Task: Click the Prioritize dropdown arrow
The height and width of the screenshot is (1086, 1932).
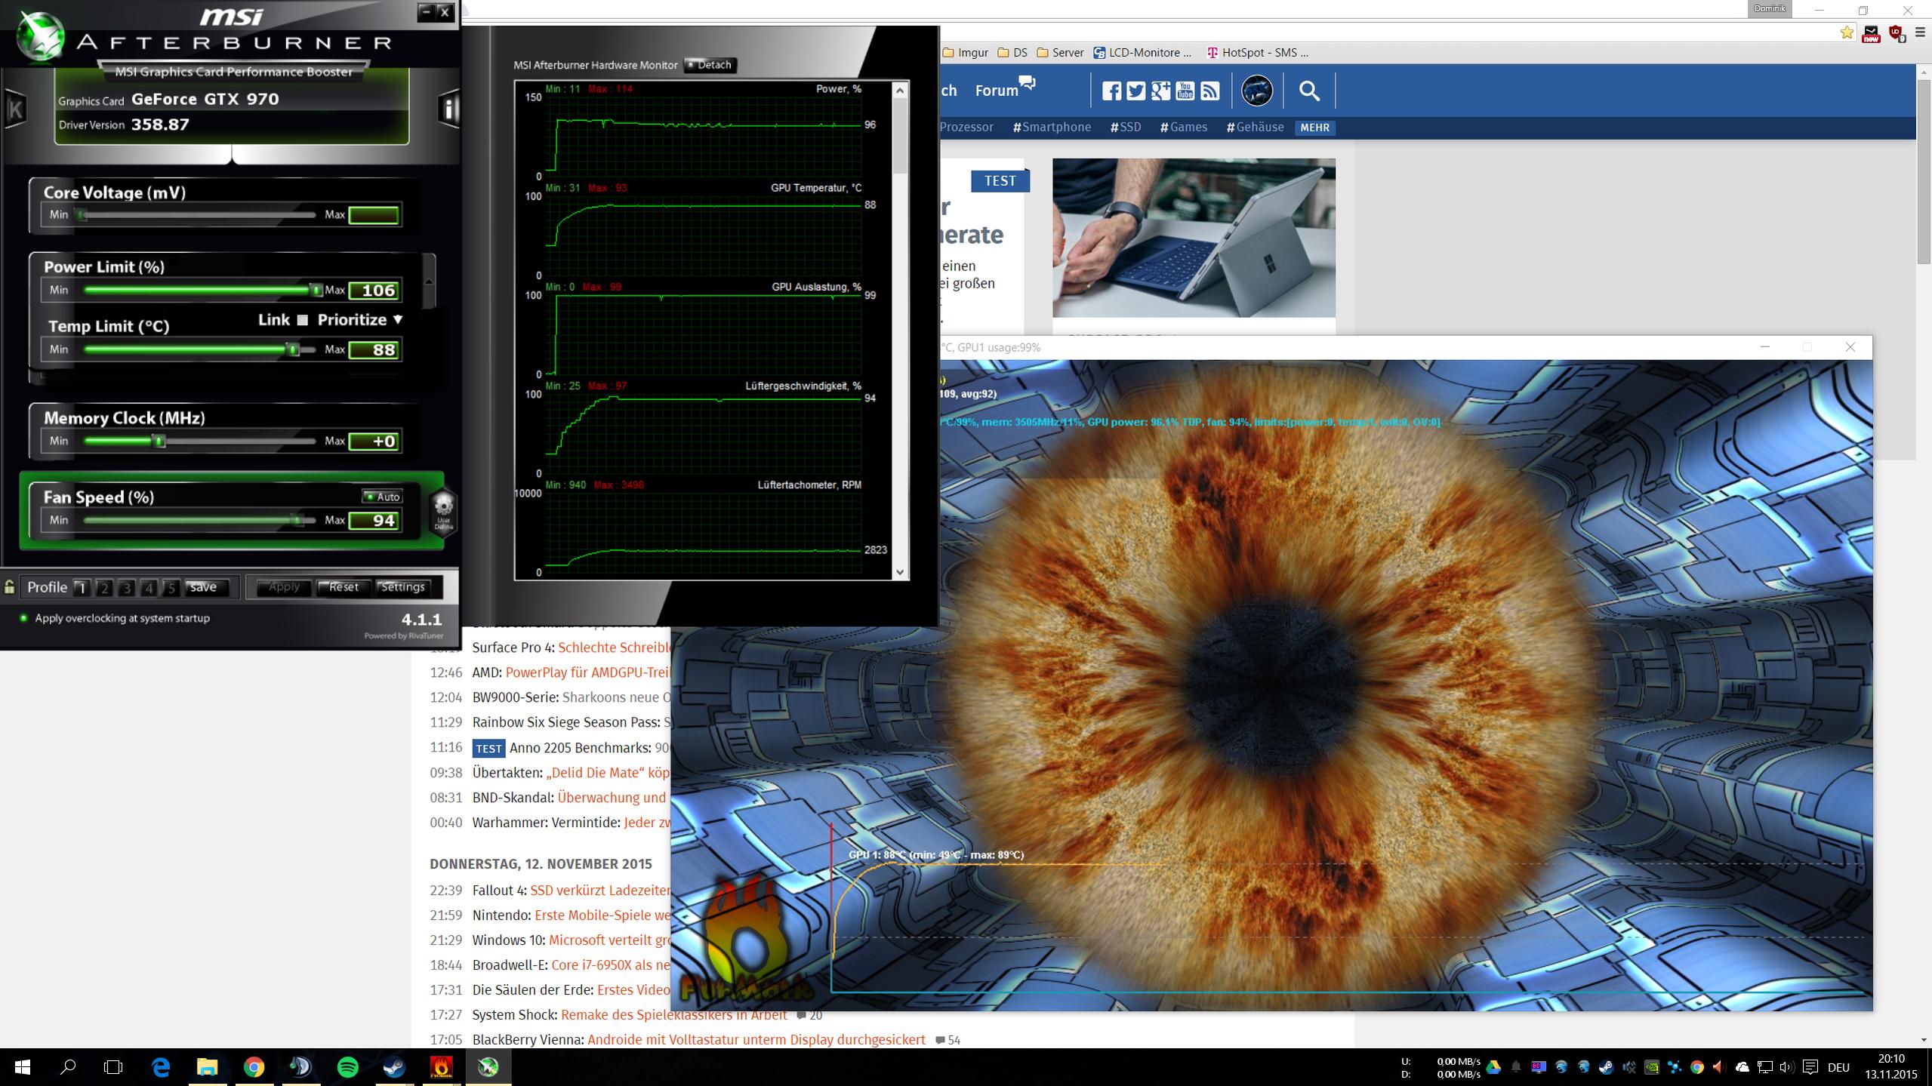Action: pyautogui.click(x=398, y=320)
